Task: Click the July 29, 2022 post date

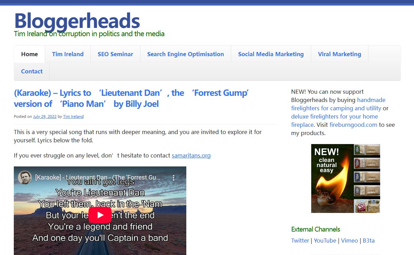Action: pos(45,116)
